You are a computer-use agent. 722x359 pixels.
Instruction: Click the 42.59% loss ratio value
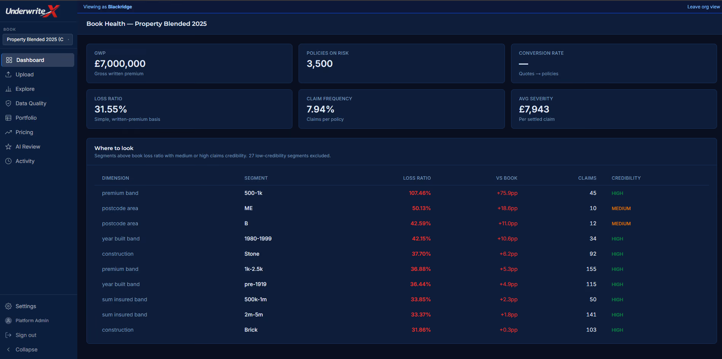pyautogui.click(x=420, y=223)
